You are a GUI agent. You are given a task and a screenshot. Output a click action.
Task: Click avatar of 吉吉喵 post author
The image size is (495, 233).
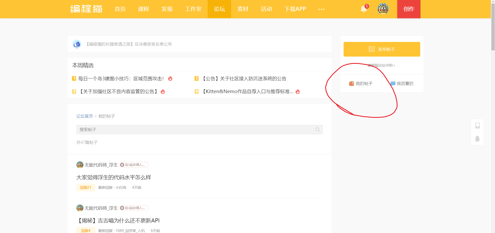(x=80, y=208)
